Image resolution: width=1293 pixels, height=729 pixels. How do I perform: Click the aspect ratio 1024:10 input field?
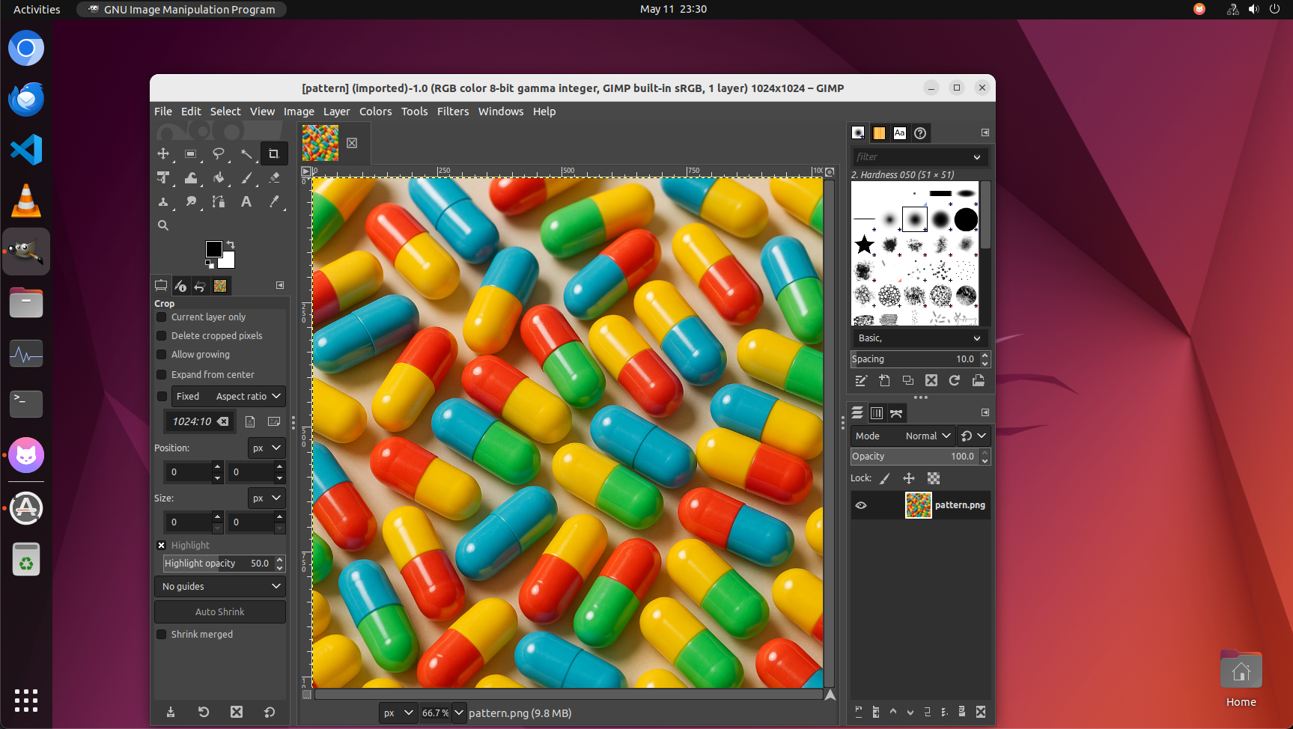click(x=193, y=421)
